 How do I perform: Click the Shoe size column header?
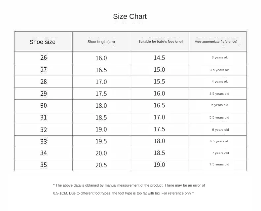tap(42, 42)
